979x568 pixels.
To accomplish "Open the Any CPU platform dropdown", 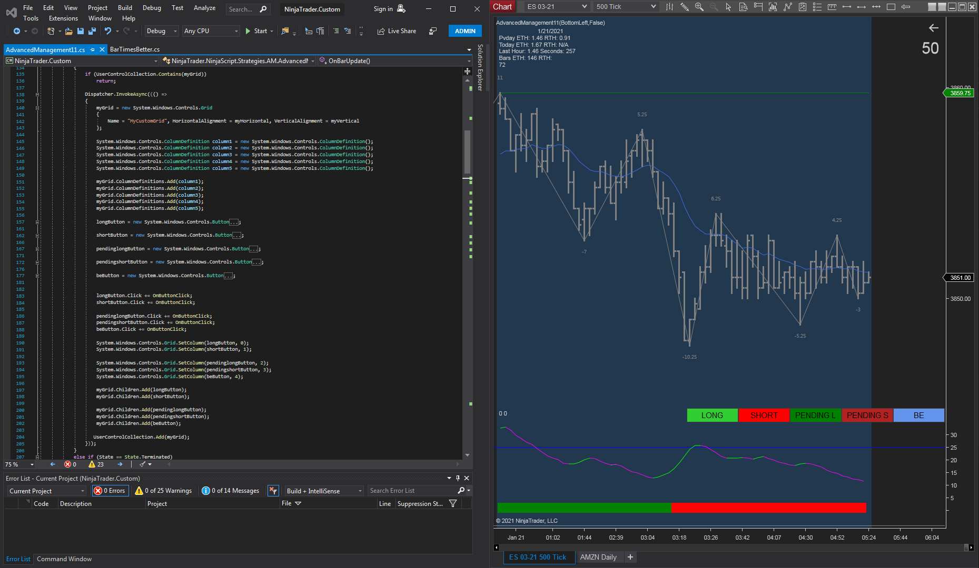I will point(211,31).
